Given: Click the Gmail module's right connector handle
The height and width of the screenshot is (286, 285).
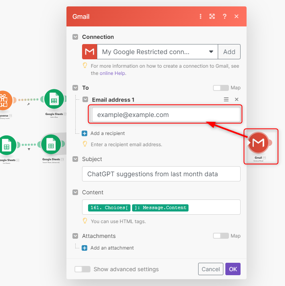Looking at the screenshot, I should tap(270, 143).
